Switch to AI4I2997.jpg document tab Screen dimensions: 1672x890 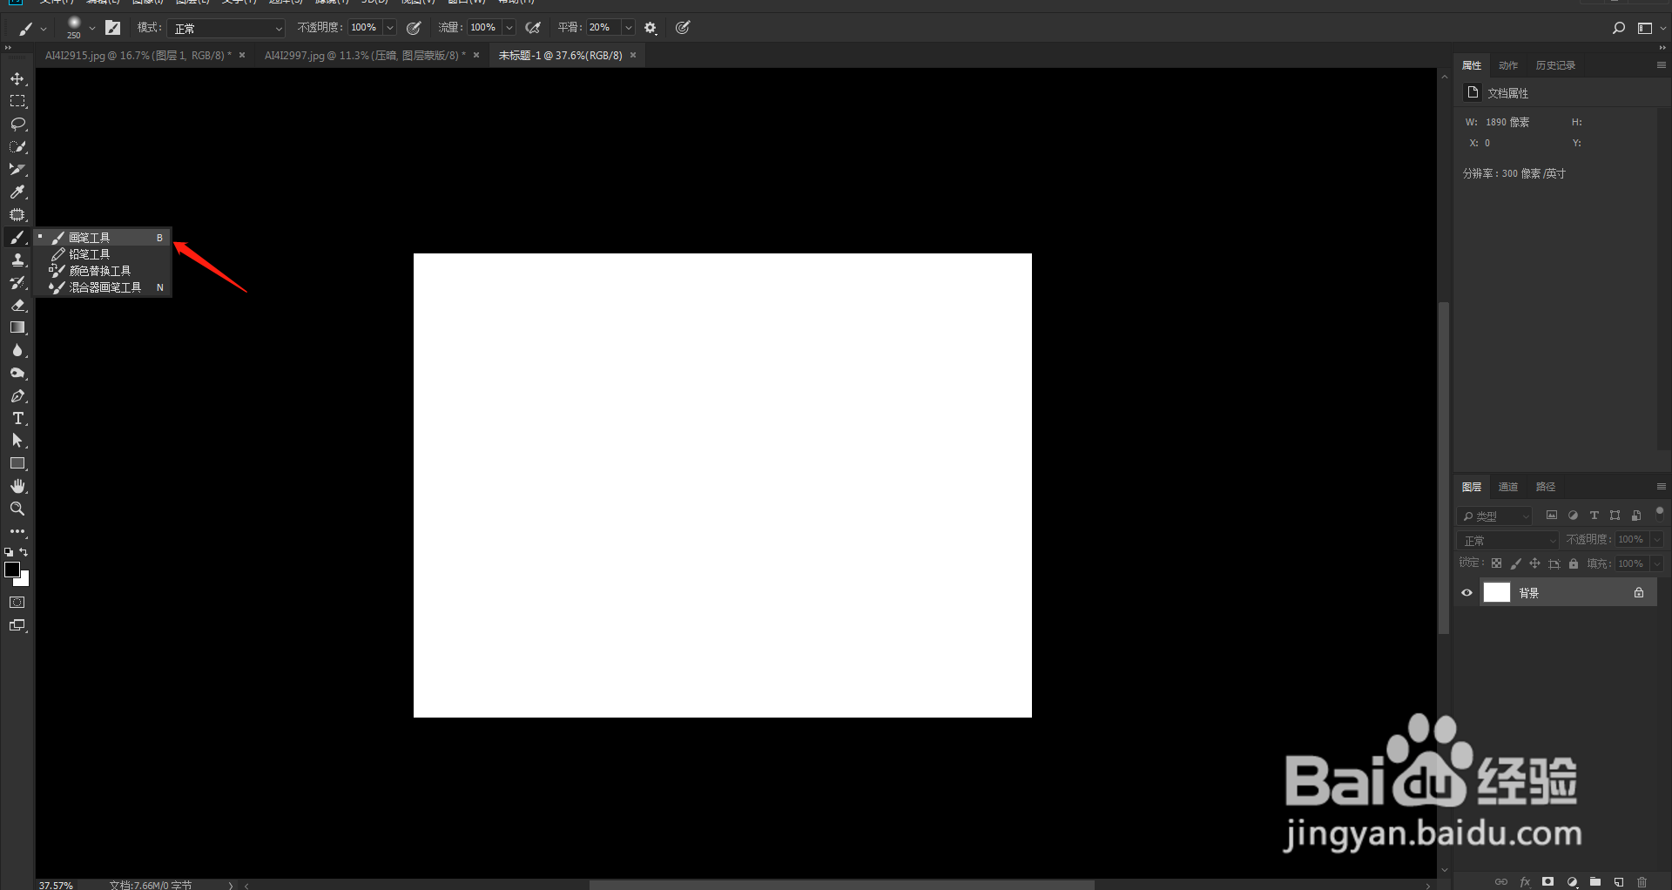pyautogui.click(x=365, y=56)
